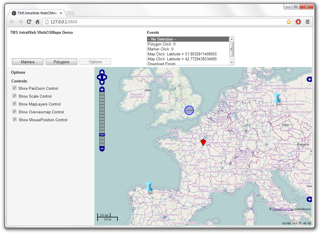320x234 pixels.
Task: Select Map Click Latitude 42,7729438534005 entry
Action: [188, 59]
